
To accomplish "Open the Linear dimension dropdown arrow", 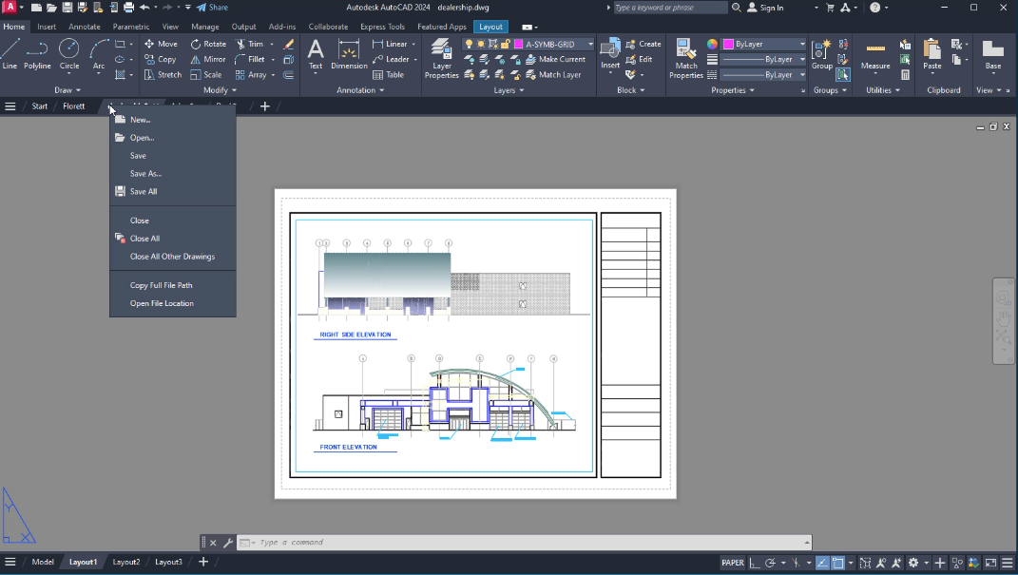I will click(413, 44).
